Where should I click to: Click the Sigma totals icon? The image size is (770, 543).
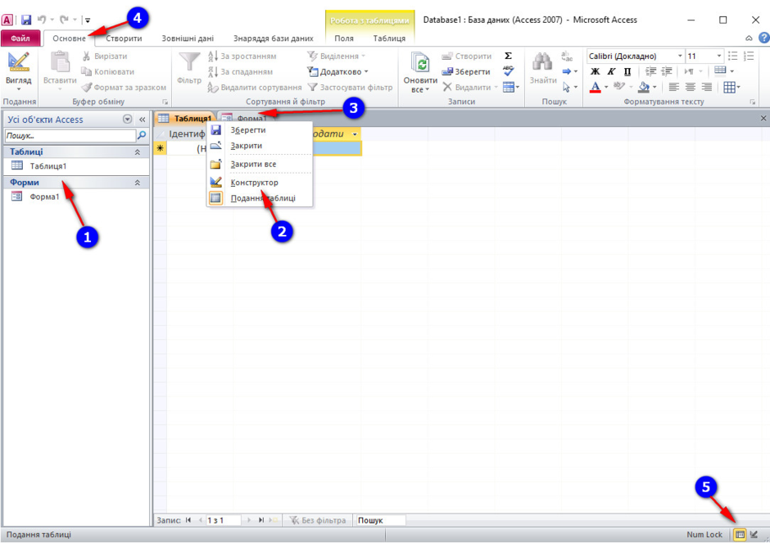[x=508, y=56]
